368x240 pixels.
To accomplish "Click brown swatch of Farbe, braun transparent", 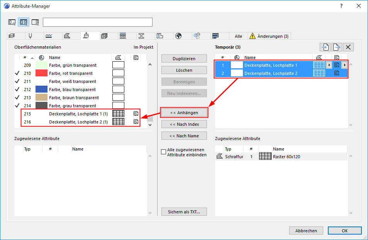I will [42, 97].
